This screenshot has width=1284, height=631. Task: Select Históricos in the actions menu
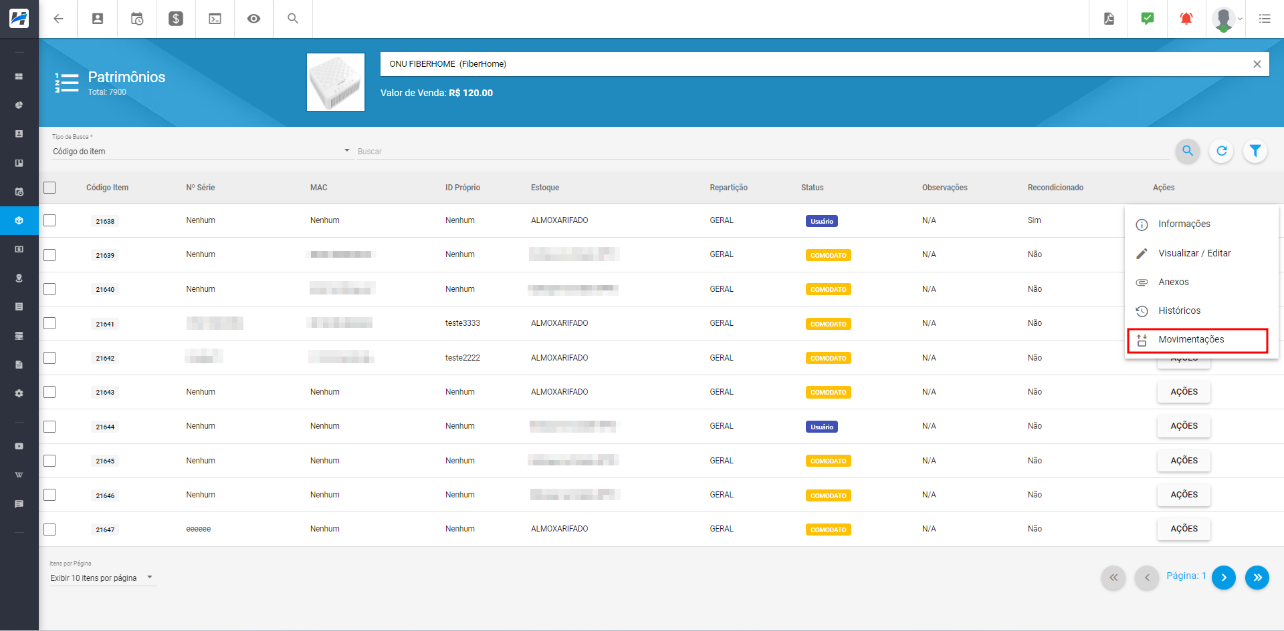tap(1179, 311)
